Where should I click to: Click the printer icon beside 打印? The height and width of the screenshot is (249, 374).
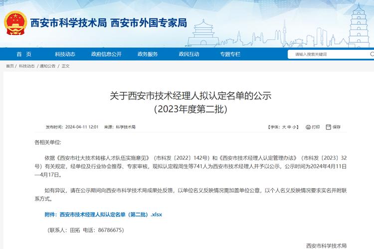[308, 127]
